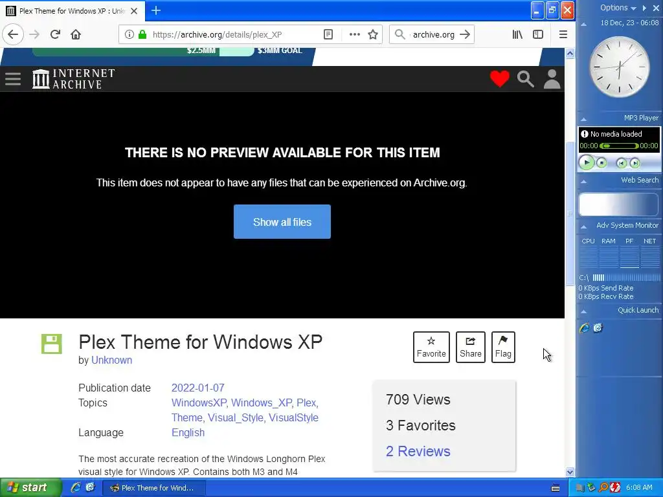
Task: Skip to previous track in MP3 Player
Action: click(622, 162)
